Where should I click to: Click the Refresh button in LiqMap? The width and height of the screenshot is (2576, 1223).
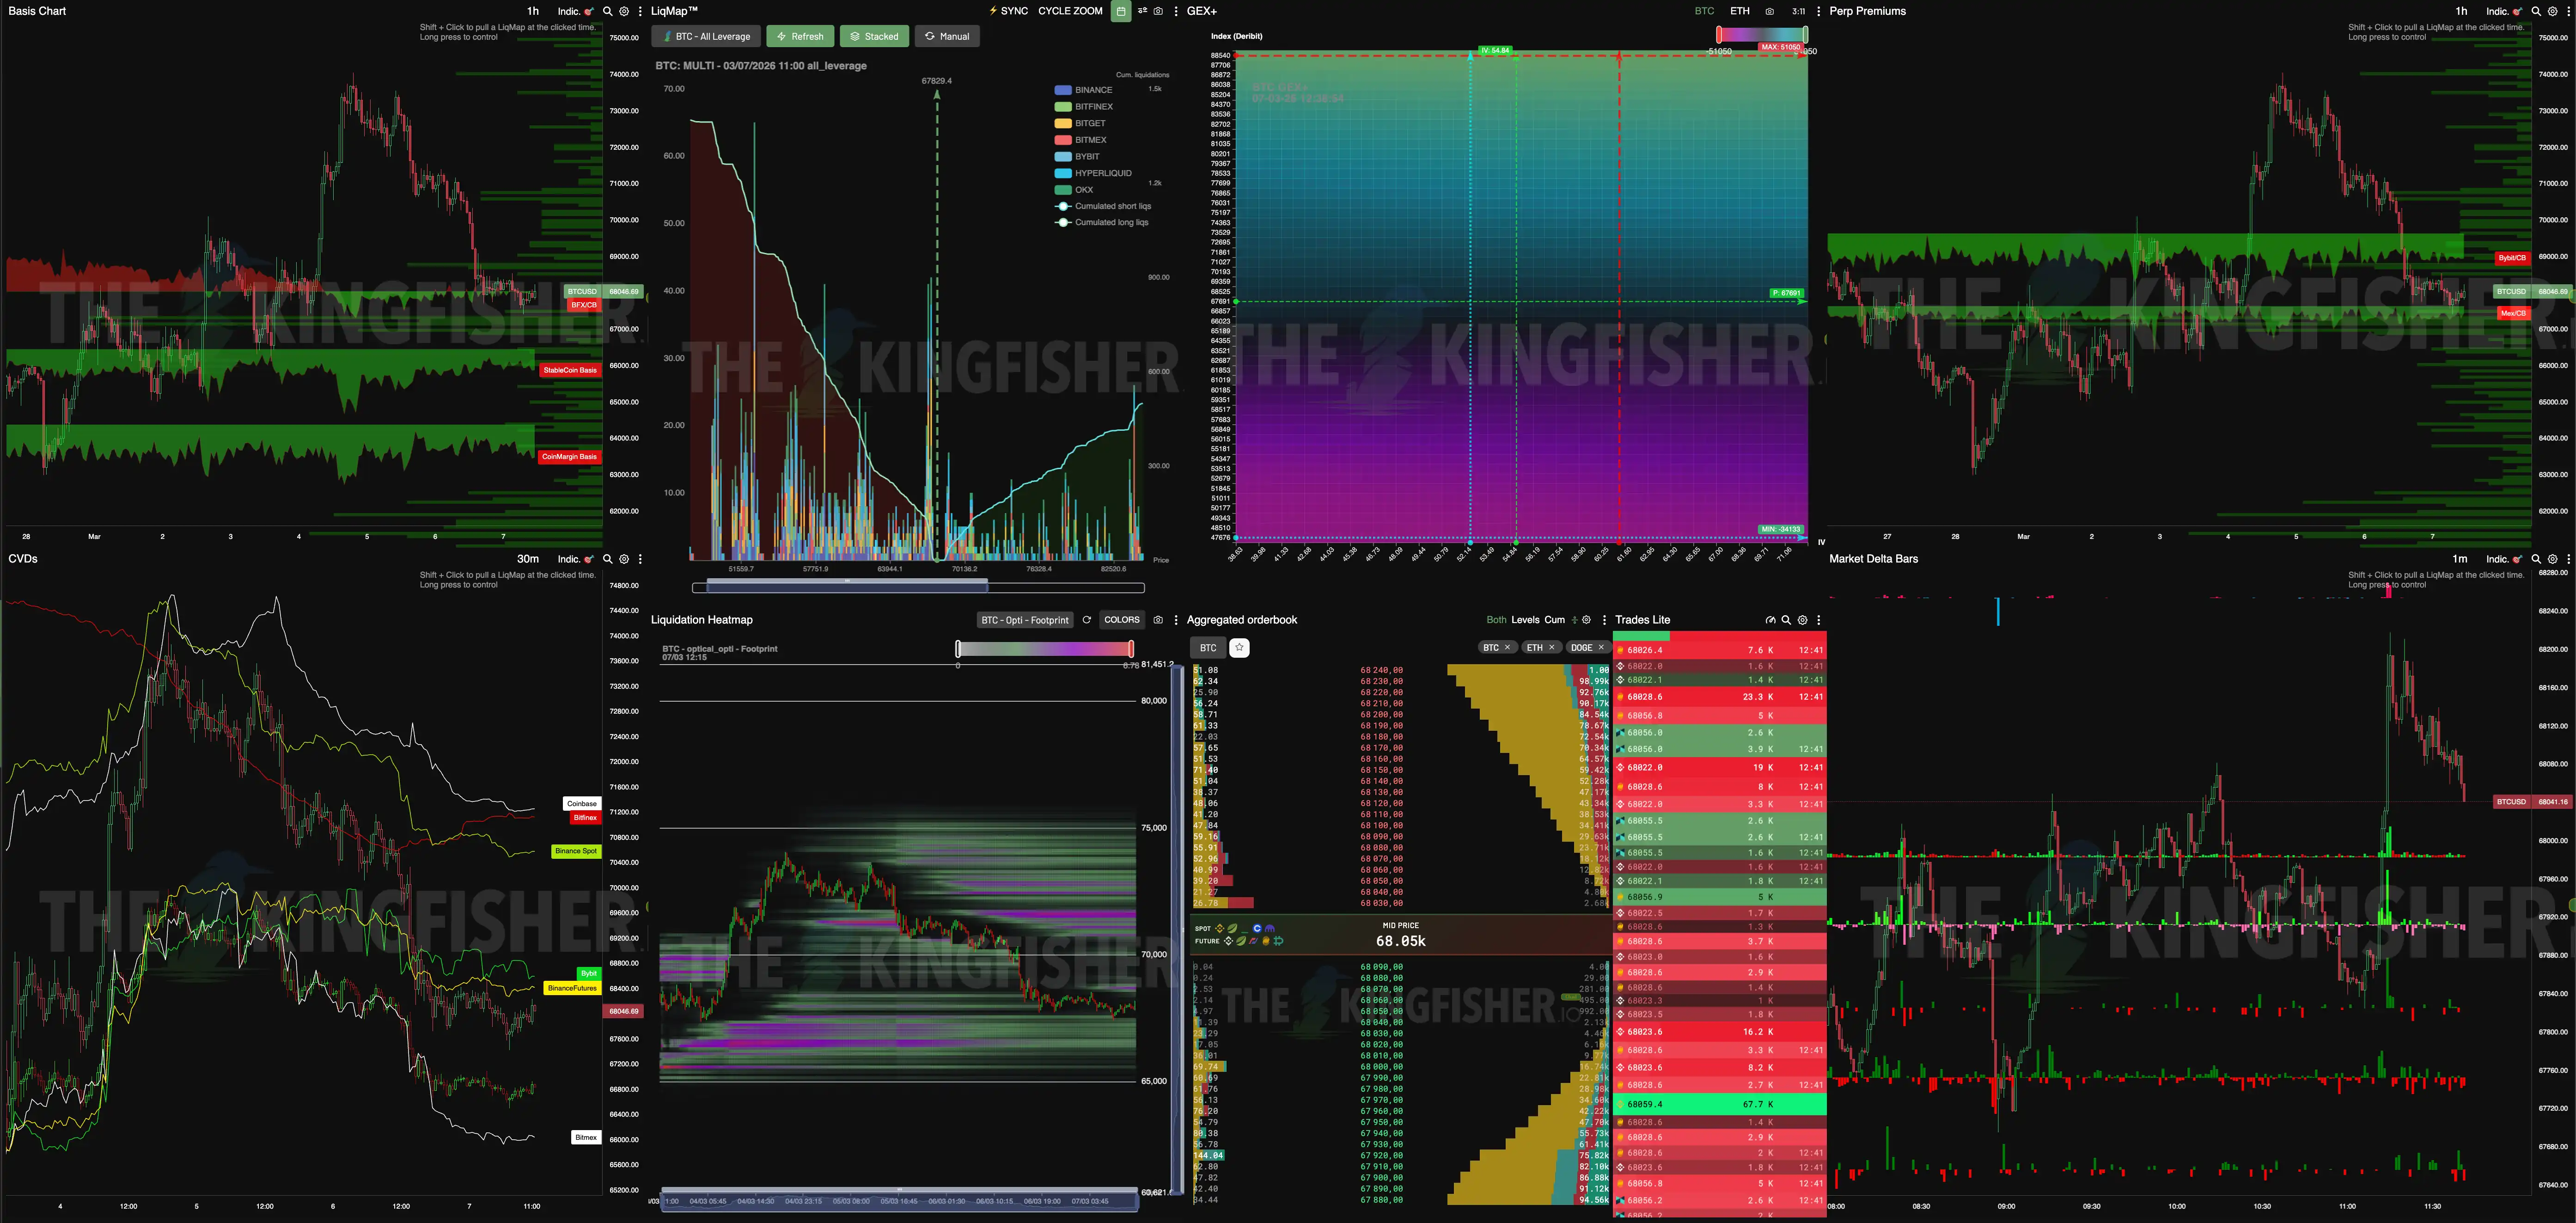click(x=800, y=36)
